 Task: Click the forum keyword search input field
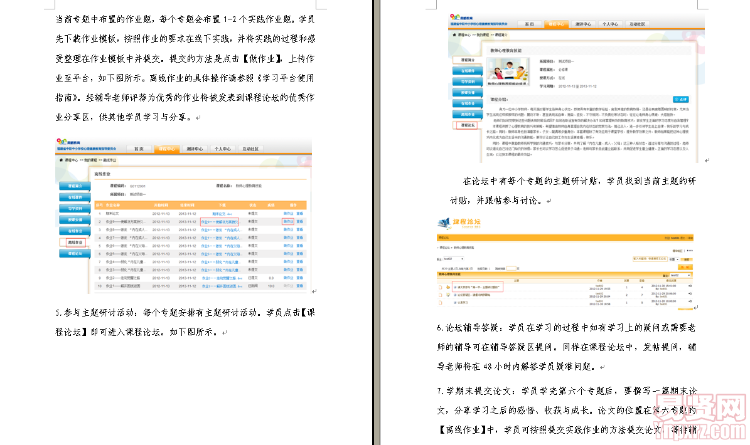coord(650,259)
